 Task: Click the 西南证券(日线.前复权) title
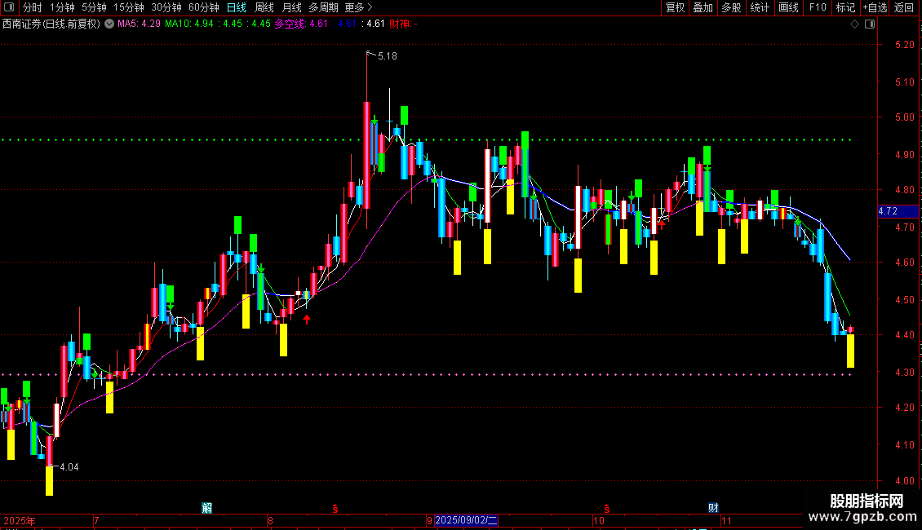point(51,24)
